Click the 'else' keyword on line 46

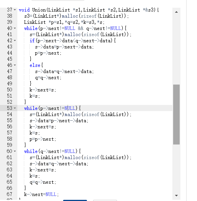(x=35, y=65)
